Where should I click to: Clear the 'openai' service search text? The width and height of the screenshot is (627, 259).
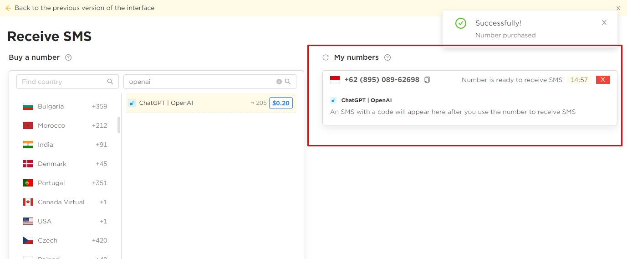(x=279, y=82)
